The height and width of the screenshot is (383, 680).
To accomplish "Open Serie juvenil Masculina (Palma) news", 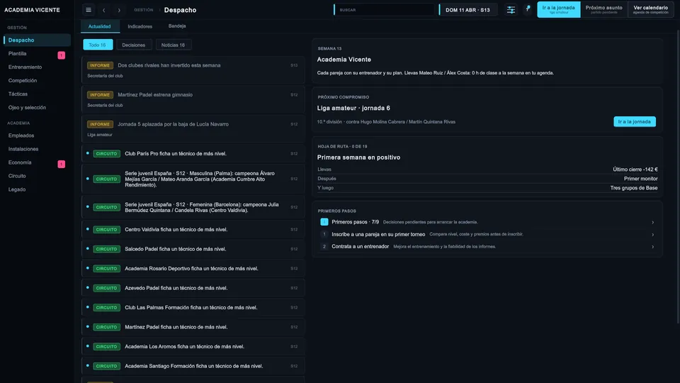I will [x=193, y=179].
